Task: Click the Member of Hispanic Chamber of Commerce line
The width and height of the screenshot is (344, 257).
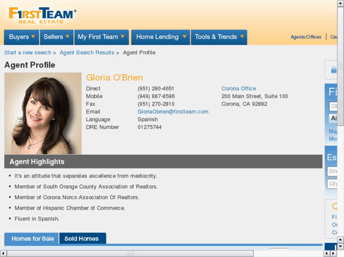Action: pos(70,208)
